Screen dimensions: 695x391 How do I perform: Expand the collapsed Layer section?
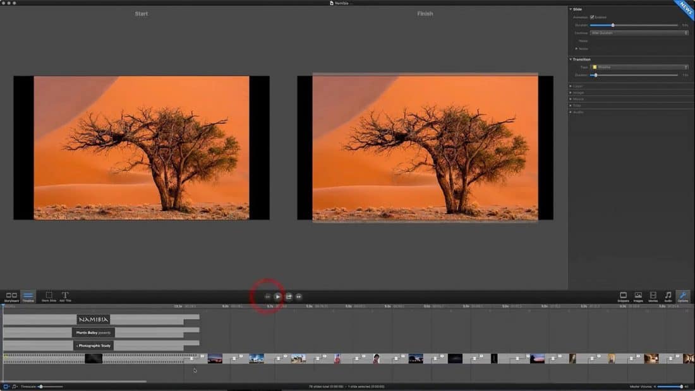click(x=576, y=86)
